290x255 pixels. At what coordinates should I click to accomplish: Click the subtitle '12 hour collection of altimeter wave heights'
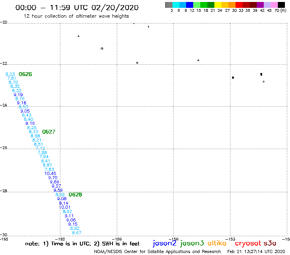[x=76, y=16]
